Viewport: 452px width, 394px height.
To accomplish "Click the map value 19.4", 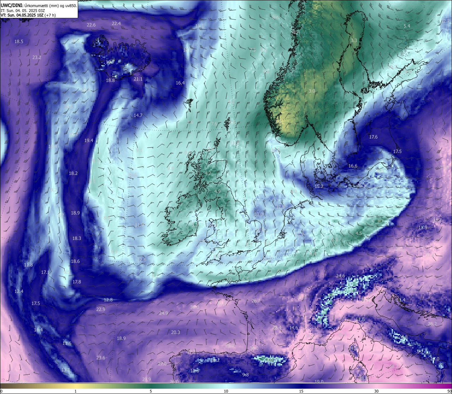I will 89,140.
